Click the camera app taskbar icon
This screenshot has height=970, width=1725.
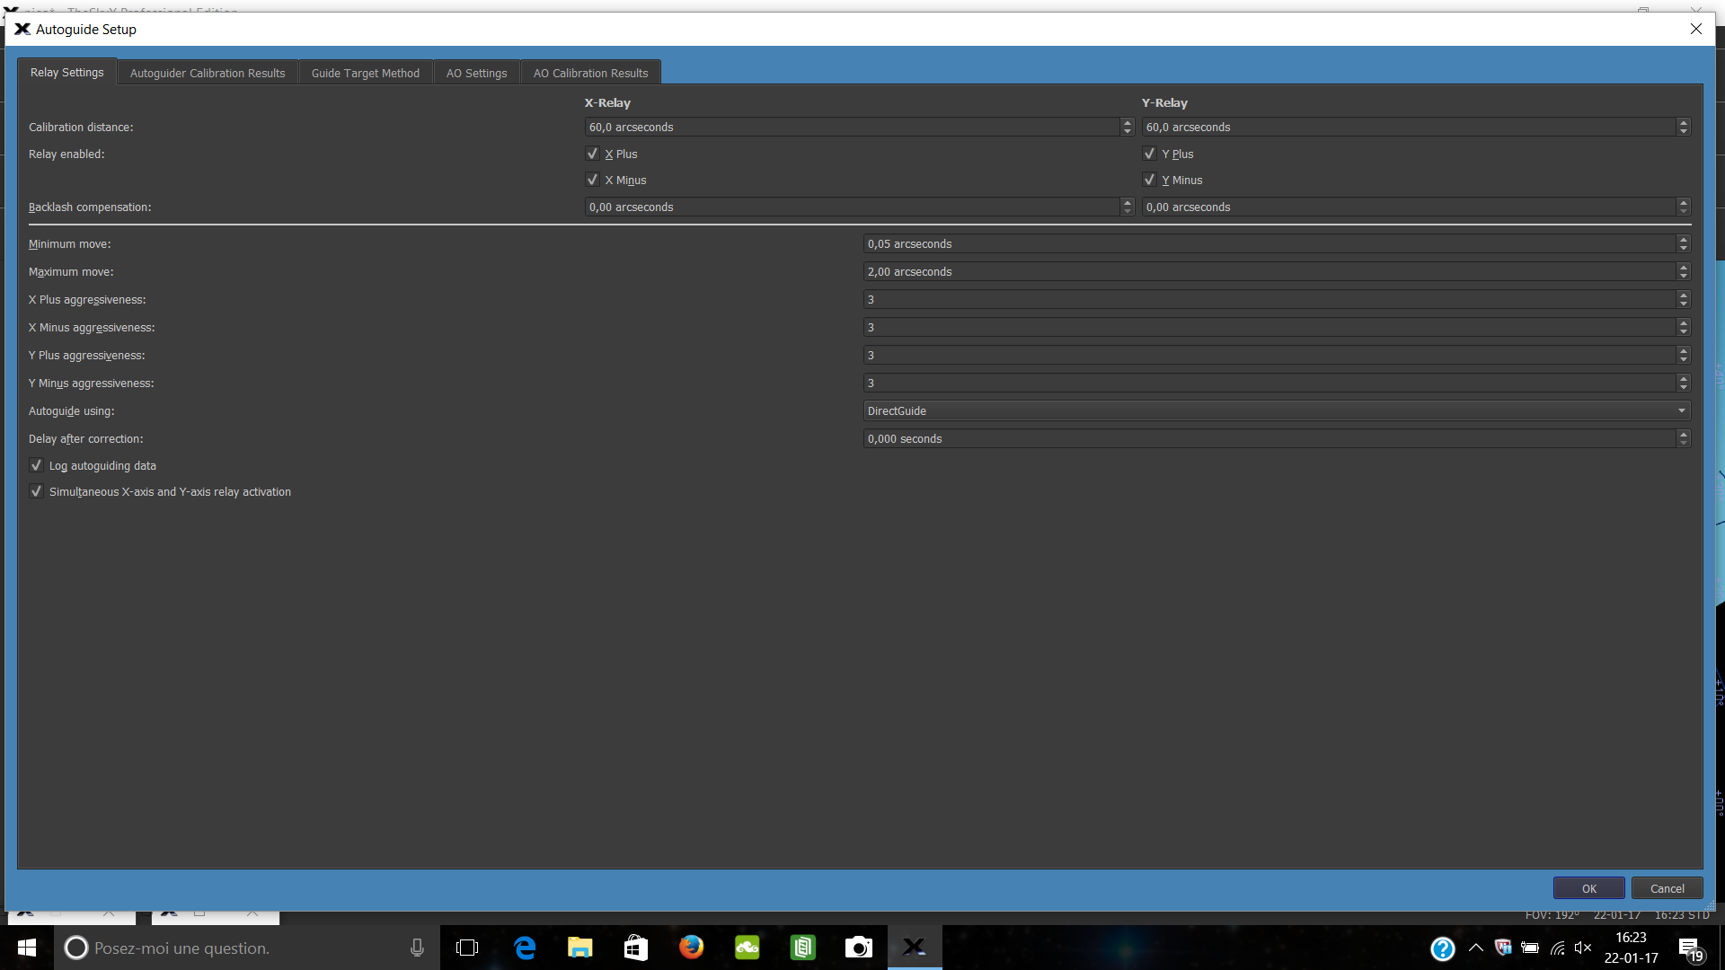click(858, 948)
